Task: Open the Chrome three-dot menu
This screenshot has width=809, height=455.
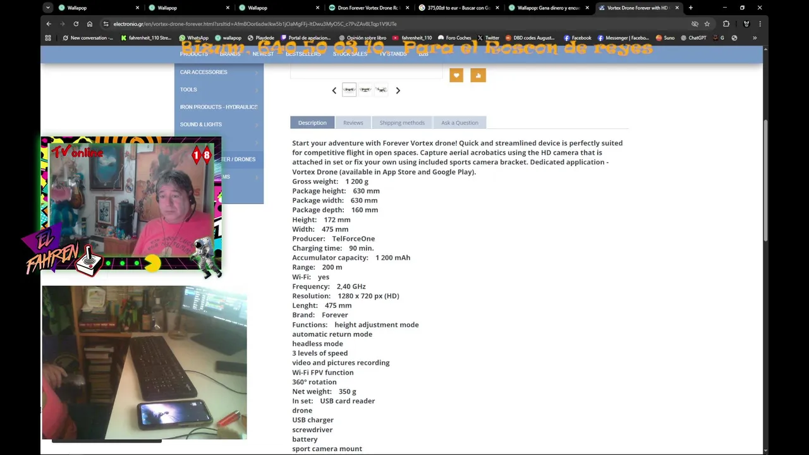Action: pos(760,24)
